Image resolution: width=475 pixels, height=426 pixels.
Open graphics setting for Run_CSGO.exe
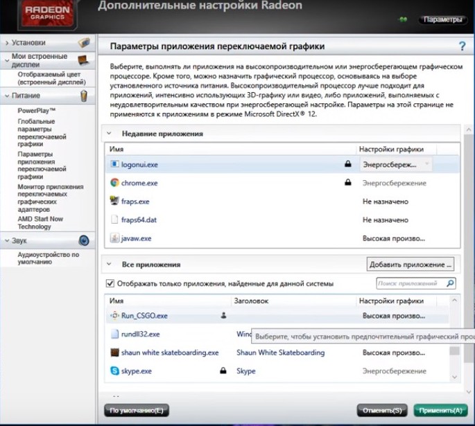click(393, 316)
